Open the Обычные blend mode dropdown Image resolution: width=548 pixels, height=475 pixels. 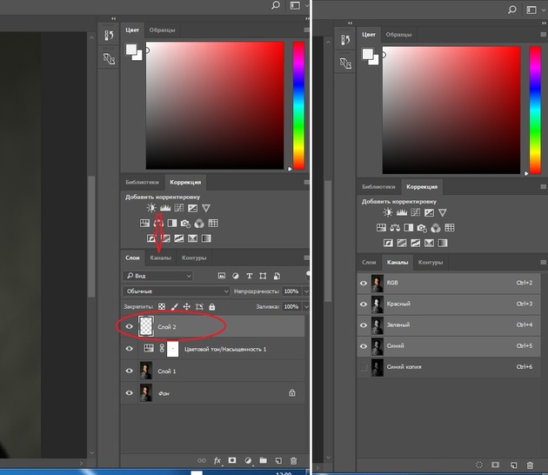pyautogui.click(x=177, y=291)
